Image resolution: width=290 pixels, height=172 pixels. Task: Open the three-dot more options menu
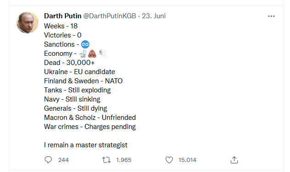pyautogui.click(x=271, y=16)
